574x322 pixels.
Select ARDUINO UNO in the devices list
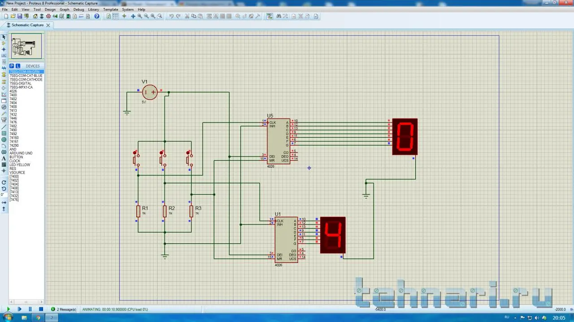pyautogui.click(x=21, y=153)
